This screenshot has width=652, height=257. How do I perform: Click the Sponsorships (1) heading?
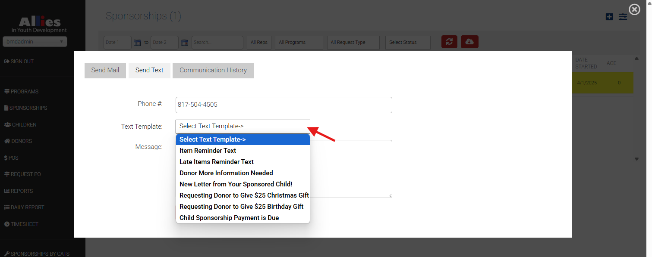(143, 16)
